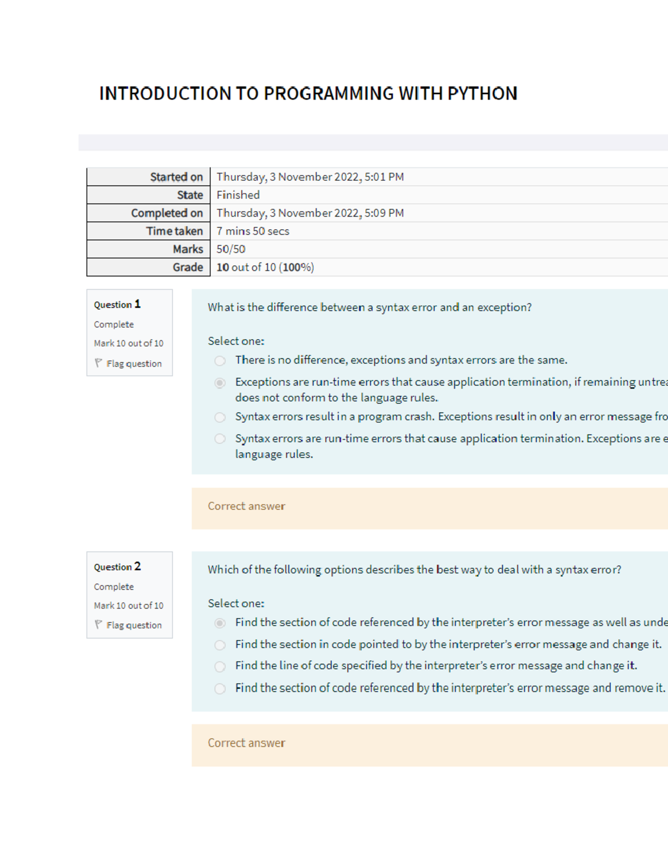Select 'Find the section of code referenced... as well as' option
Viewport: 668px width, 864px height.
coord(220,623)
